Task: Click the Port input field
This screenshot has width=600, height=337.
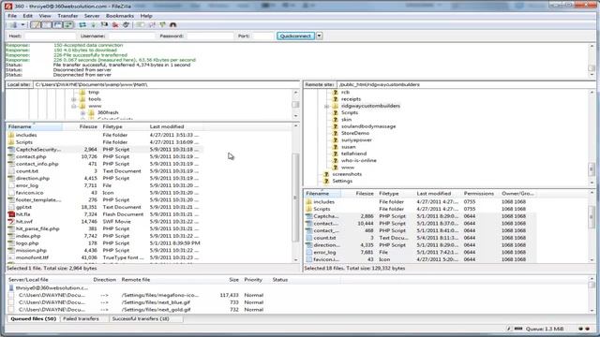Action: pos(262,36)
